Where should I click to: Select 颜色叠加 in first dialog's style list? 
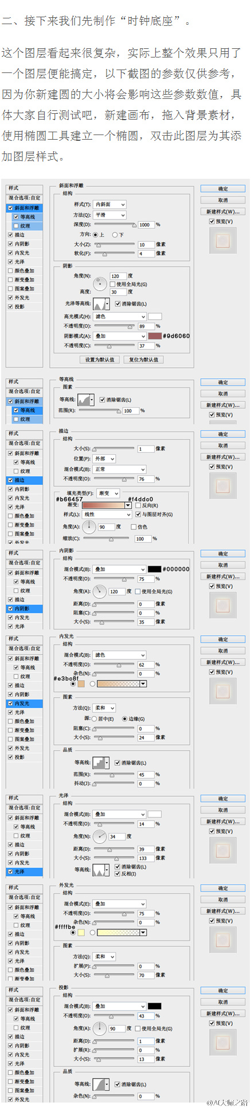(25, 271)
